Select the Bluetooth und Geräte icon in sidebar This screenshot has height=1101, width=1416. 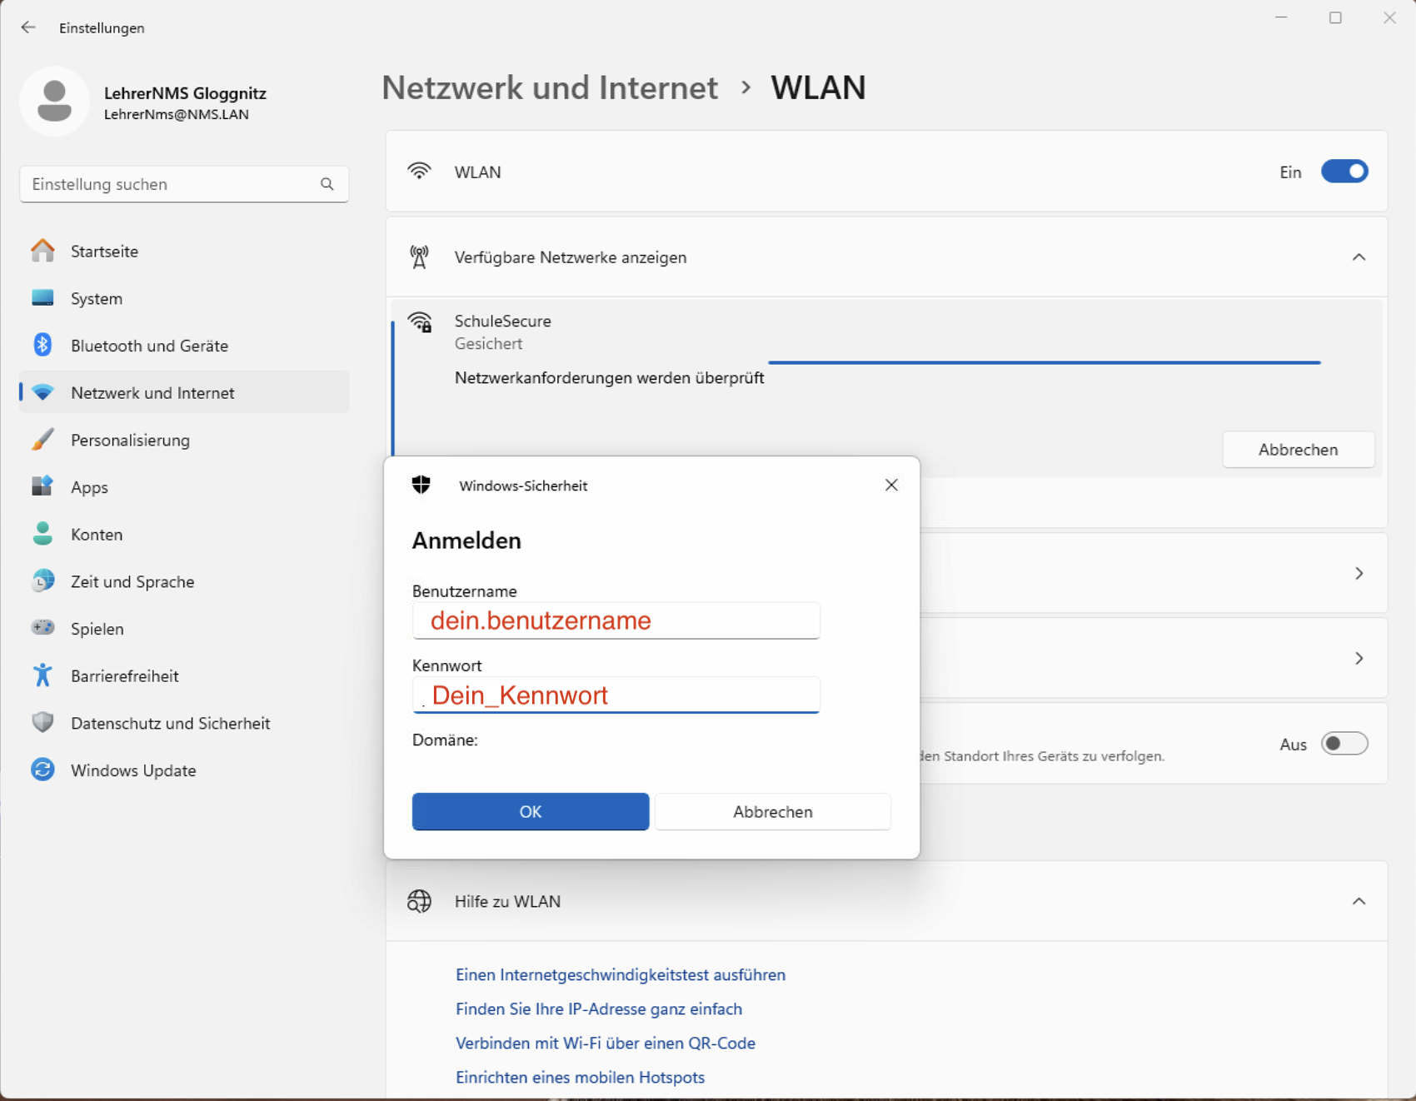tap(42, 345)
